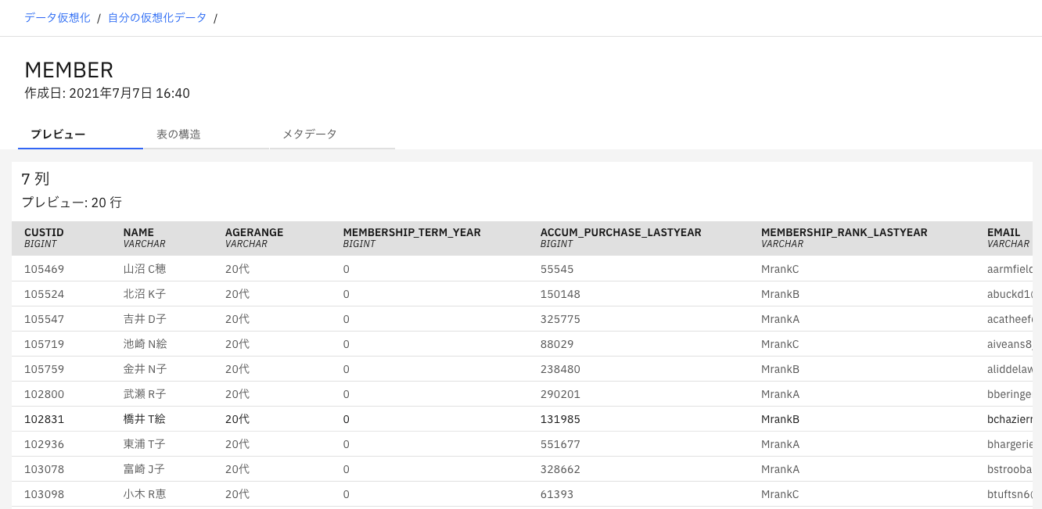Screen dimensions: 1042x509
Task: Click the プレビュー: 20 行 label
Action: pos(72,202)
